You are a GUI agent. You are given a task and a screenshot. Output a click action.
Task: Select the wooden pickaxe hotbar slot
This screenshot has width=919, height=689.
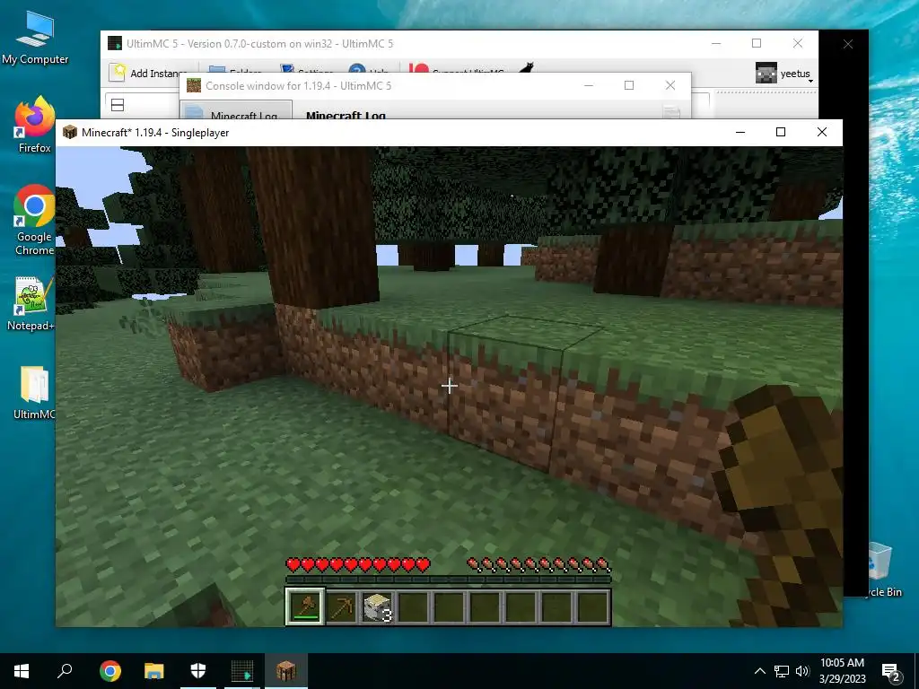341,607
